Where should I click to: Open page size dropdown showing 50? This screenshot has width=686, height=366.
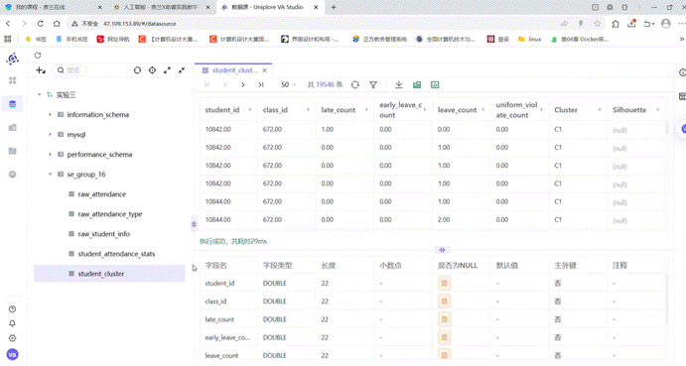coord(288,84)
